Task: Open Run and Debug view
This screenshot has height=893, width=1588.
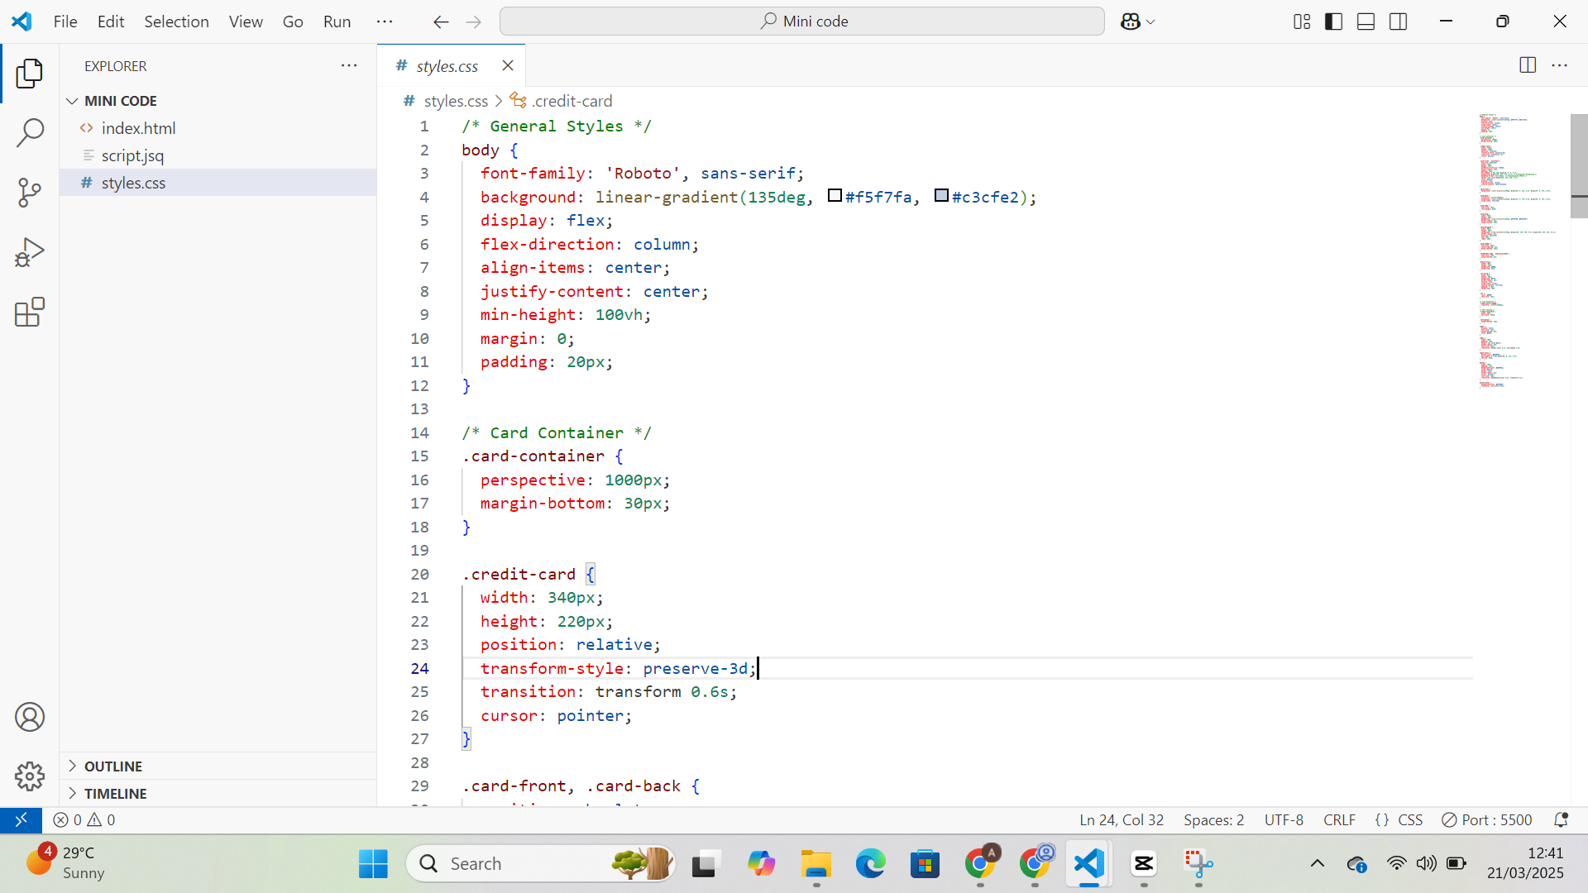Action: point(30,252)
